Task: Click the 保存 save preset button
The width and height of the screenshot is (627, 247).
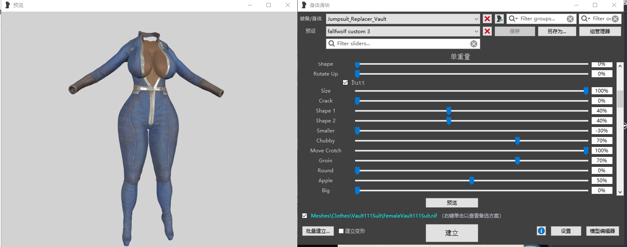Action: [515, 31]
